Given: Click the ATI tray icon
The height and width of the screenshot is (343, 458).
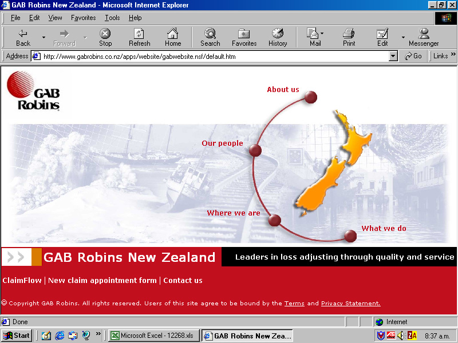Looking at the screenshot, I should tap(391, 336).
